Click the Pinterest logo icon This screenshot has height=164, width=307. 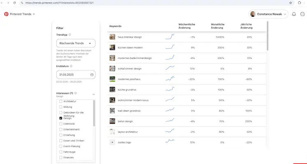coord(6,14)
